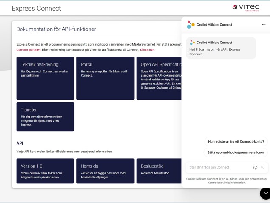The height and width of the screenshot is (203, 270).
Task: Follow the 'Klicka här' link
Action: click(147, 50)
